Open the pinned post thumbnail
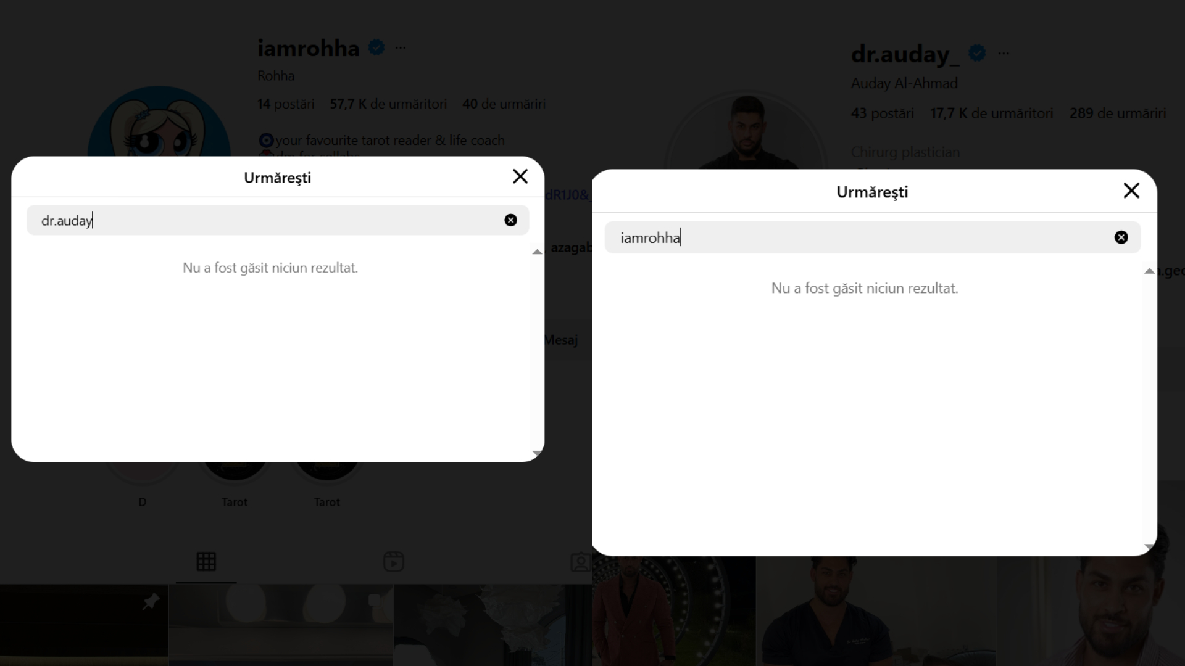Screen dimensions: 1185x666 (84, 625)
